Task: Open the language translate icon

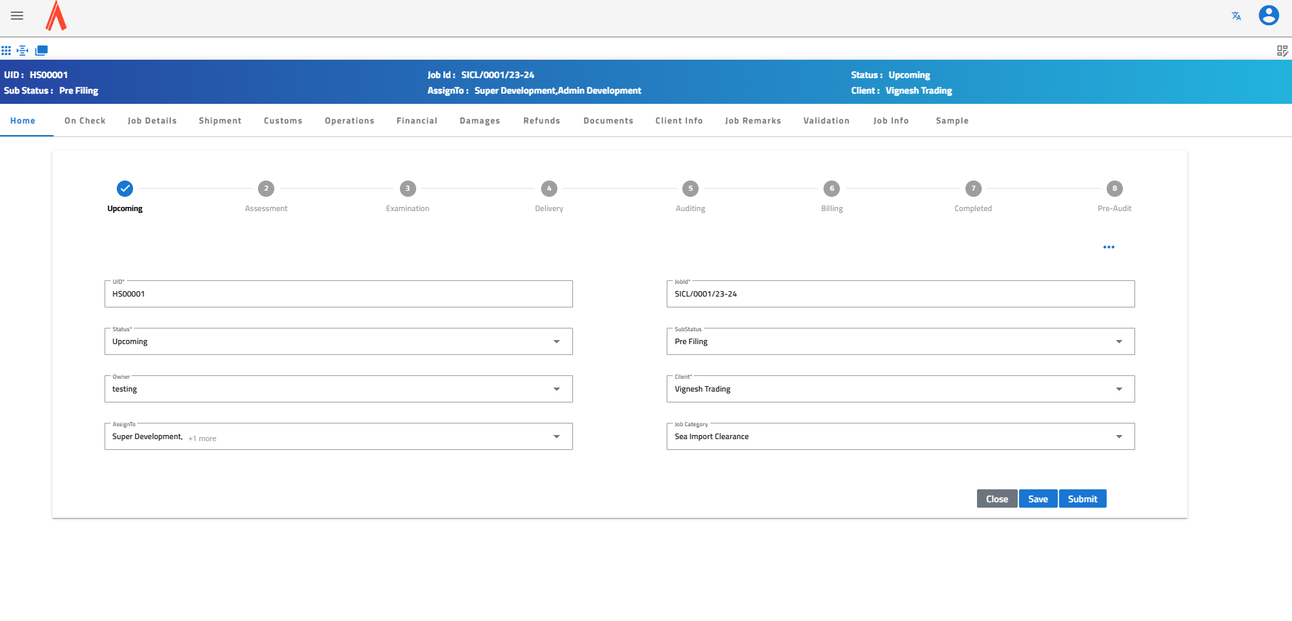Action: click(x=1236, y=16)
